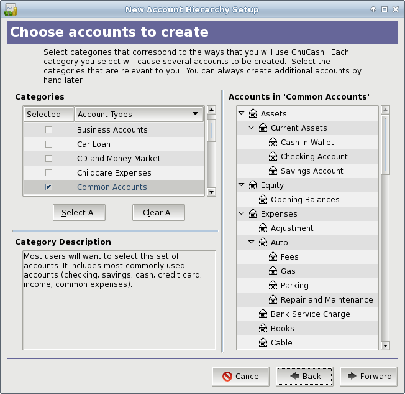Select the Cash in Wallet row
Viewport: 405px width, 394px height.
pyautogui.click(x=307, y=142)
